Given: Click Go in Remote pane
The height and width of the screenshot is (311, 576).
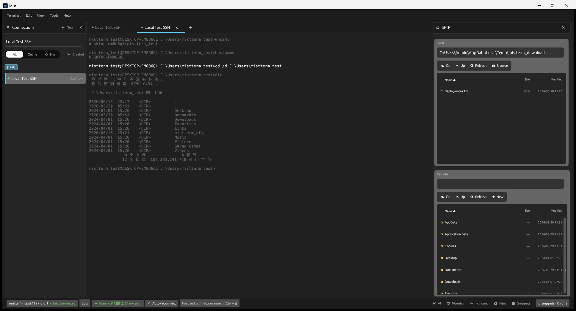Looking at the screenshot, I should click(x=446, y=197).
